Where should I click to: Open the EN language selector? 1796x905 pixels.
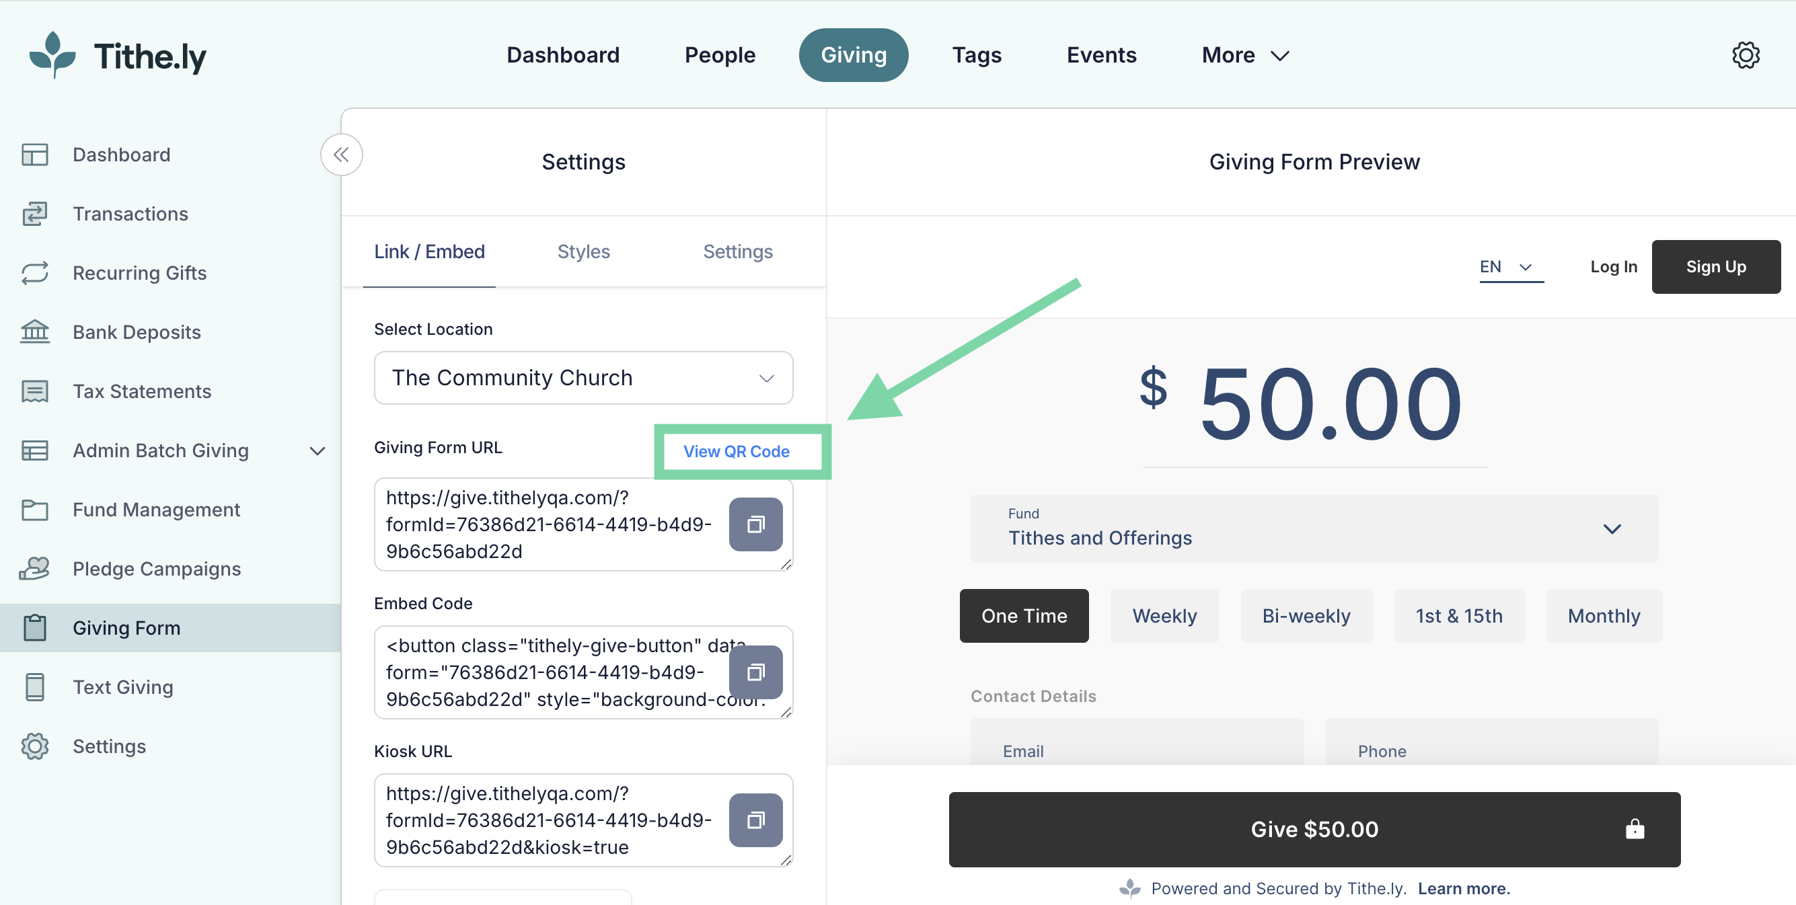[x=1511, y=267]
